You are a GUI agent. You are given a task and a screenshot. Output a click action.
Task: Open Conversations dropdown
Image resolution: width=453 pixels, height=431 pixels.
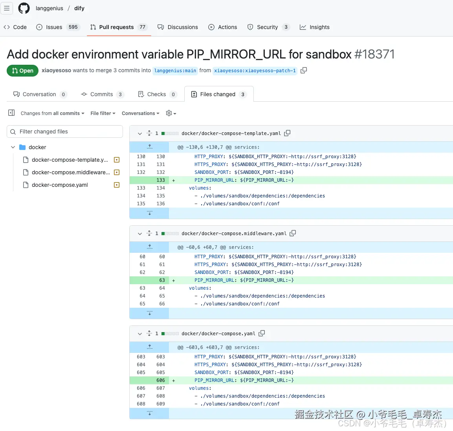point(141,113)
